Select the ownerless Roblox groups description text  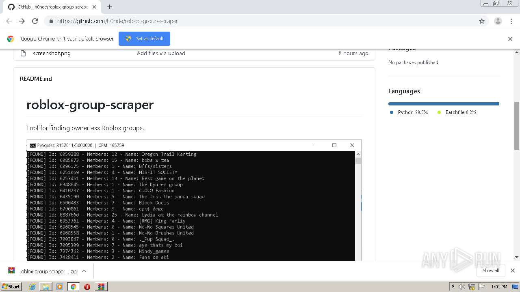point(85,128)
